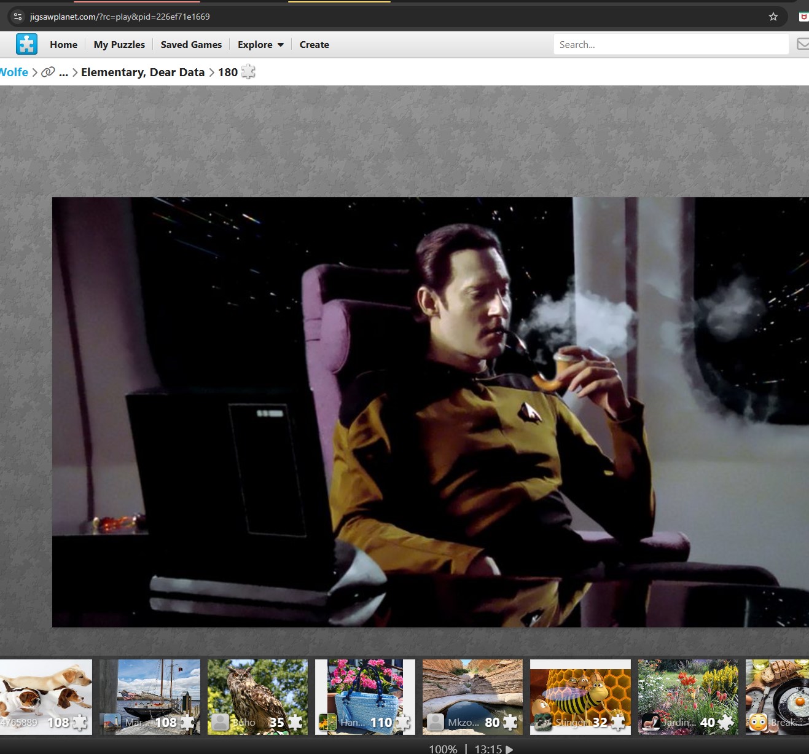
Task: Open the owl puzzle thumbnail with 35 pieces
Action: pos(257,697)
